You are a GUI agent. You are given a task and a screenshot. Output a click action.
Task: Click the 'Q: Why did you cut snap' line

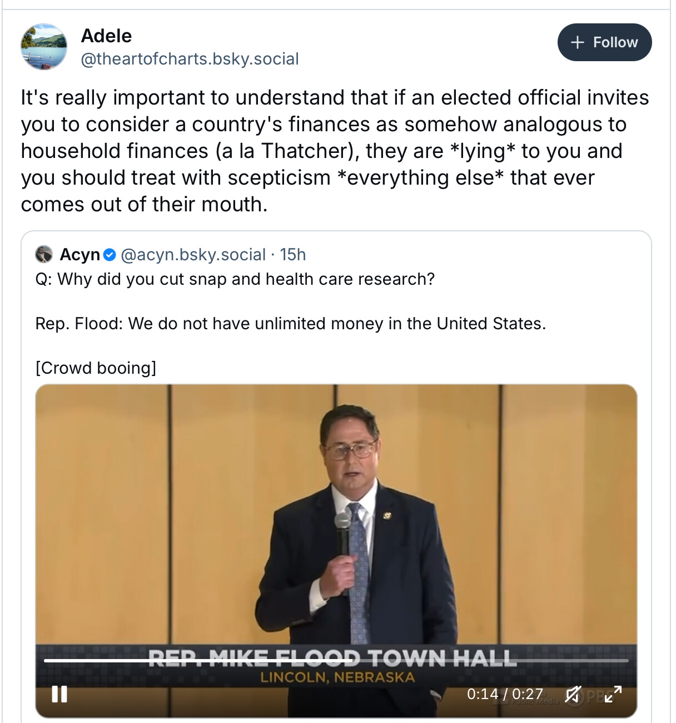click(235, 279)
